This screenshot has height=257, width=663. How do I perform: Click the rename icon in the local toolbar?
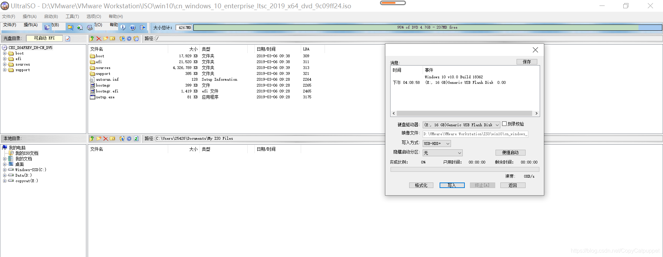coord(113,139)
